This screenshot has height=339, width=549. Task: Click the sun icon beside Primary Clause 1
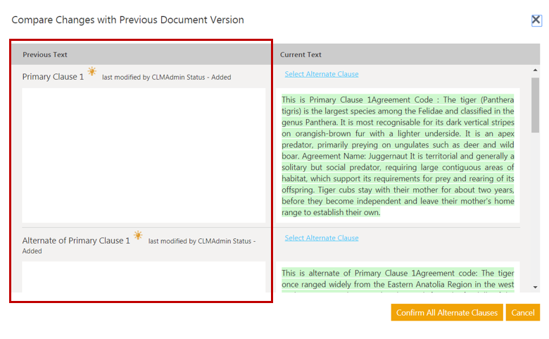(92, 72)
